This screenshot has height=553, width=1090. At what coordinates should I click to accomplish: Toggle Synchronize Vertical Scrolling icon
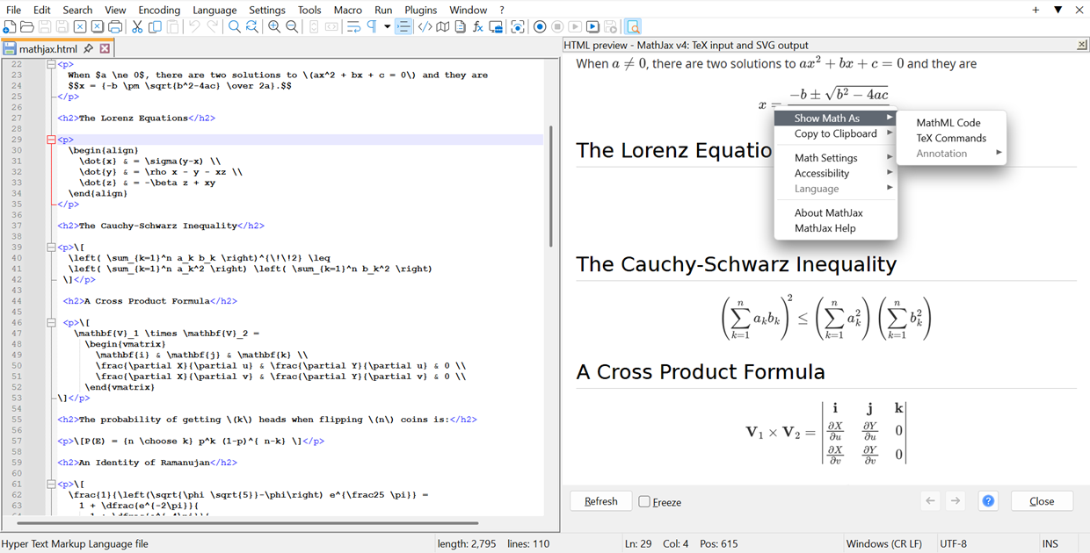coord(313,27)
